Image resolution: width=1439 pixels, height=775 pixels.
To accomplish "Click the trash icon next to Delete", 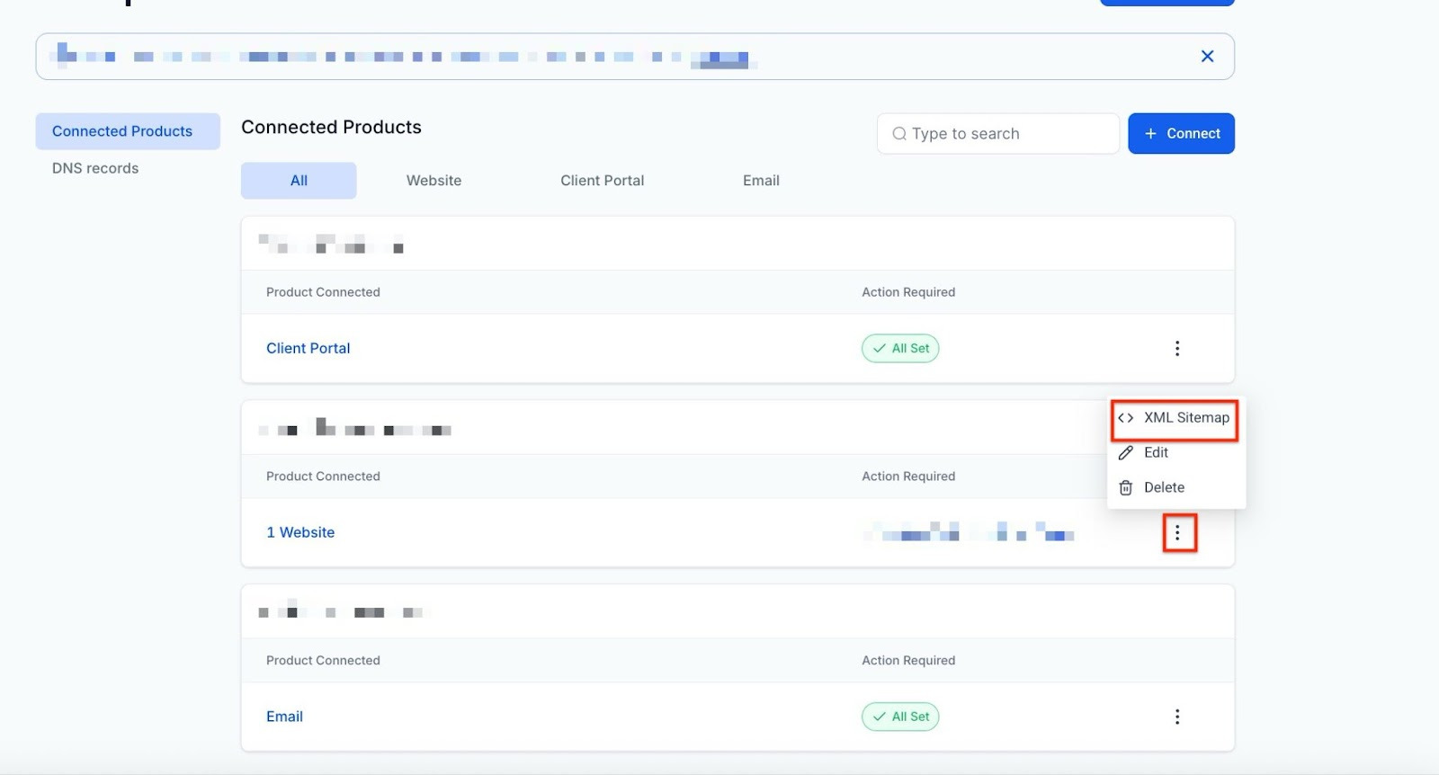I will click(1125, 488).
